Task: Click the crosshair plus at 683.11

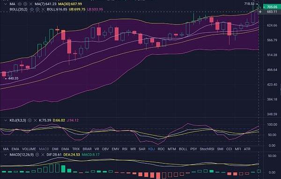Action: tap(260, 12)
